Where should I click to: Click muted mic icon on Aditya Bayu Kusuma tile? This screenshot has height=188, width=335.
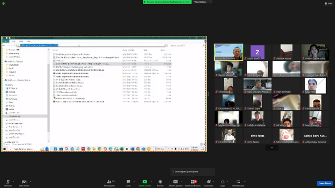[x=304, y=142]
